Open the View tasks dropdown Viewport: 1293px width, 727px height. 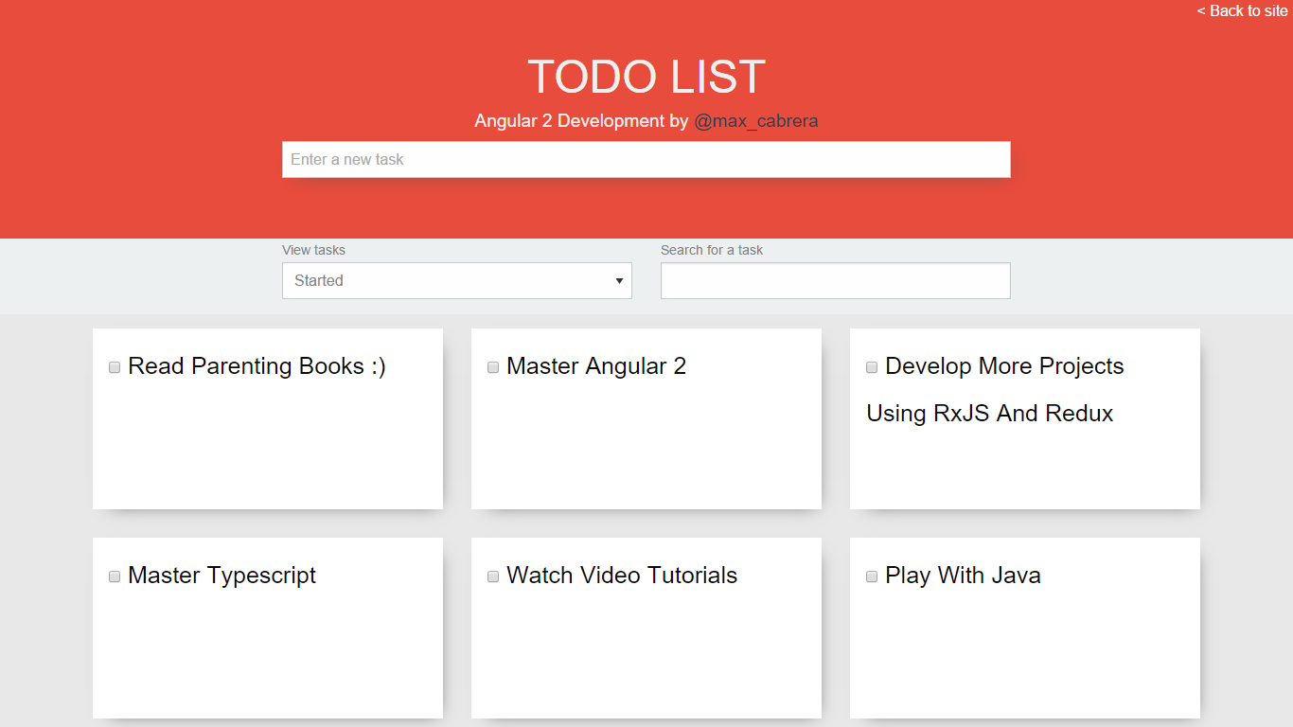456,280
